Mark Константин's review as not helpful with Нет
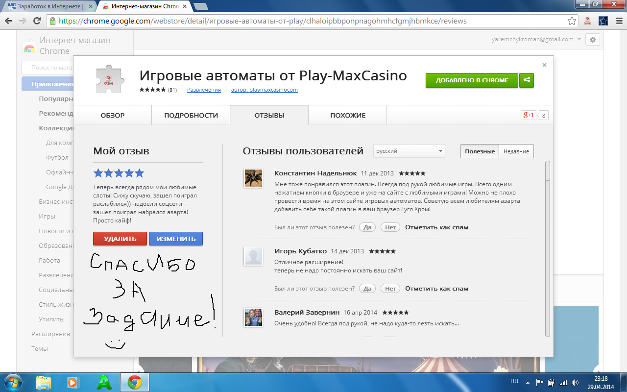The image size is (627, 392). (390, 227)
